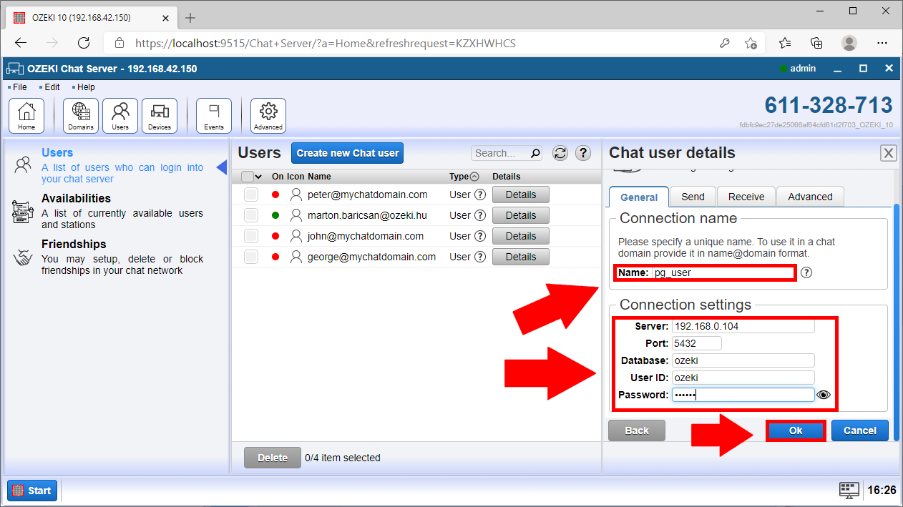Image resolution: width=903 pixels, height=507 pixels.
Task: Click Create new Chat user
Action: pyautogui.click(x=348, y=153)
